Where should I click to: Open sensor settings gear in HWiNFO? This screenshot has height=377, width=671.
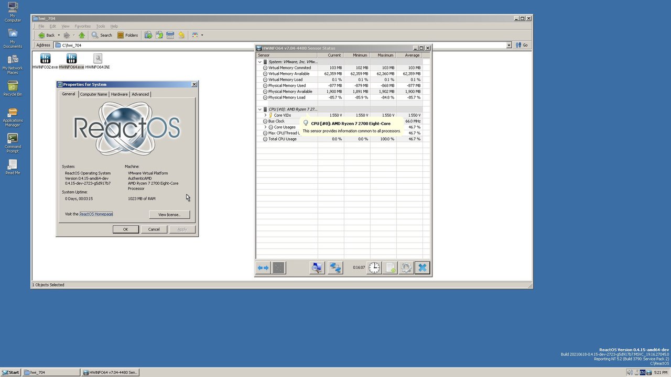pyautogui.click(x=406, y=268)
